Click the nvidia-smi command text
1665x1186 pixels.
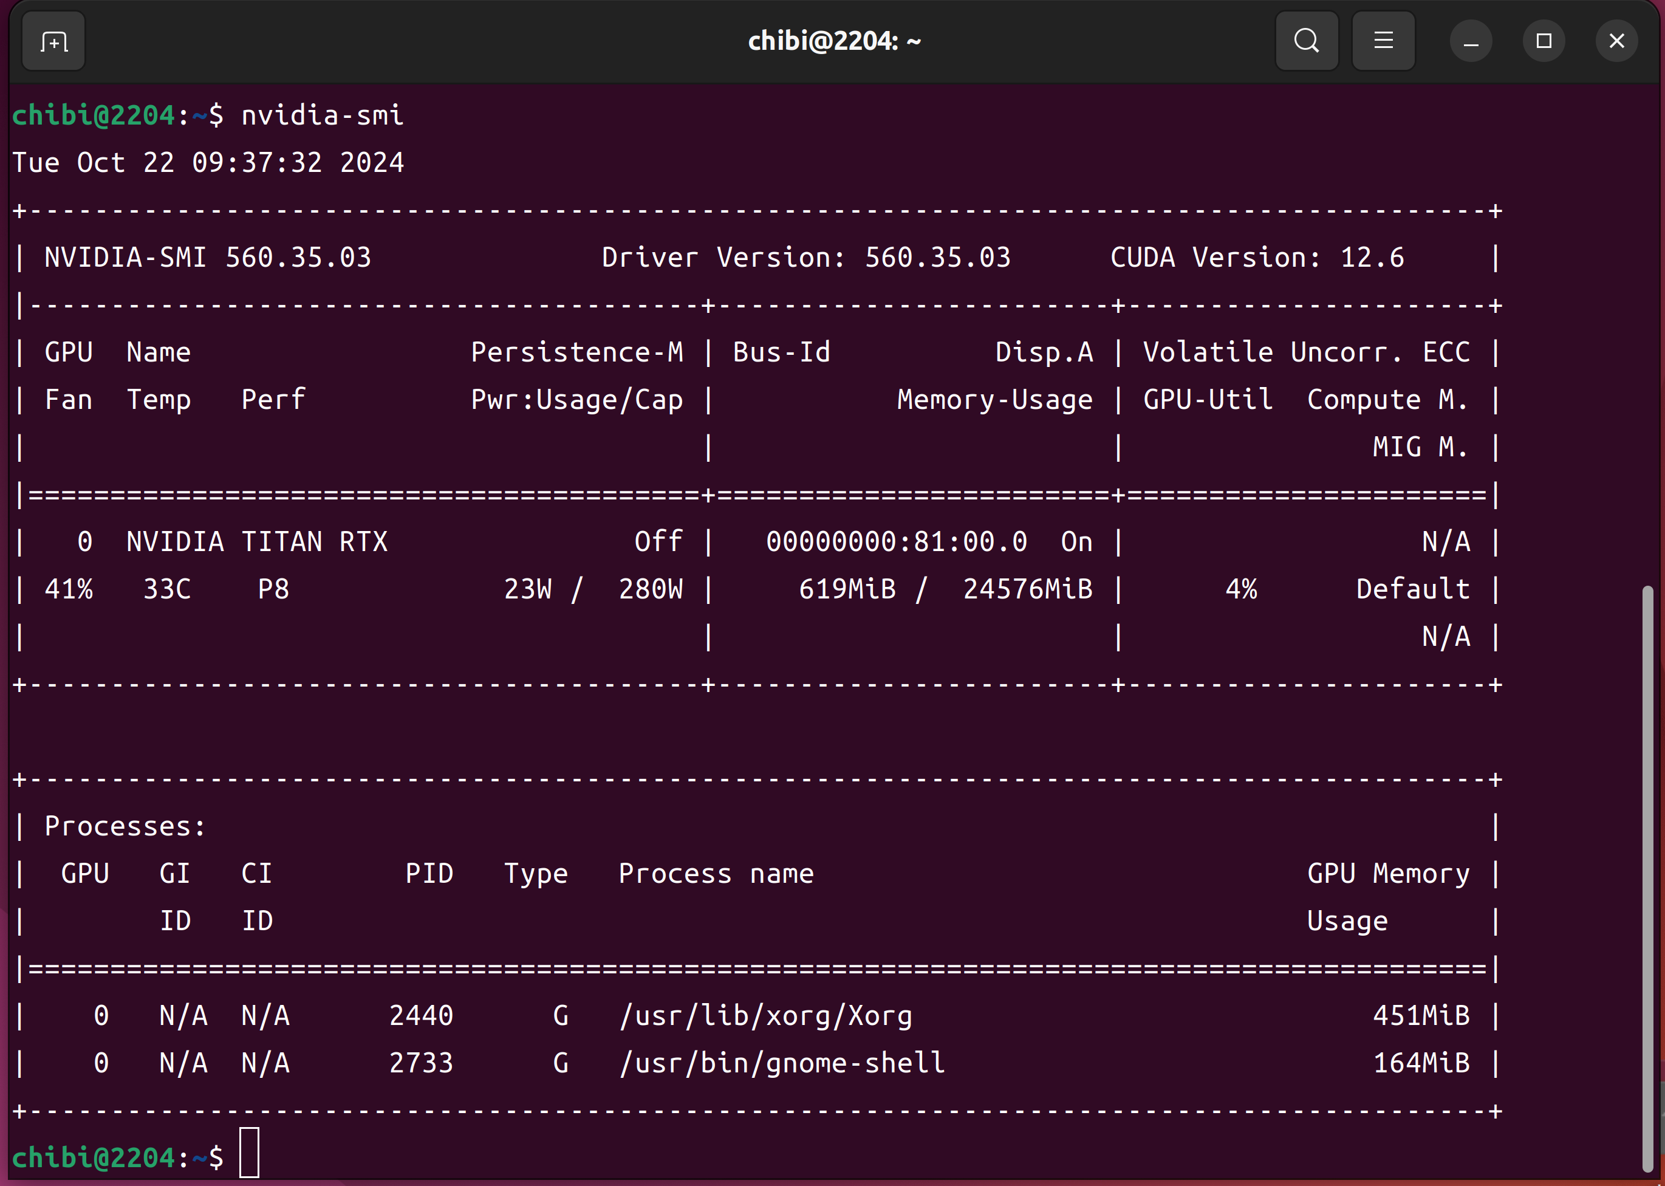pyautogui.click(x=322, y=115)
